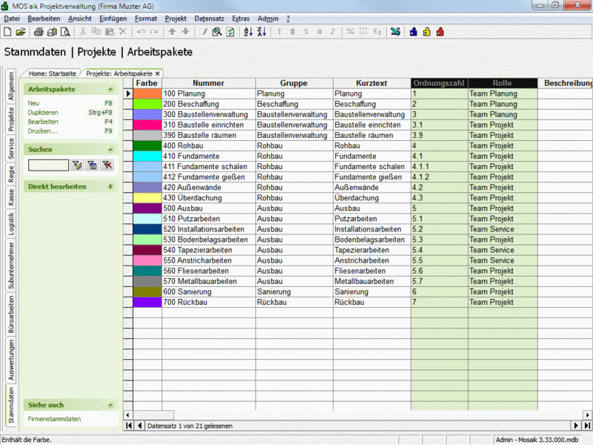Collapse the Suchen panel section
Viewport: 593px width, 445px height.
tap(110, 150)
